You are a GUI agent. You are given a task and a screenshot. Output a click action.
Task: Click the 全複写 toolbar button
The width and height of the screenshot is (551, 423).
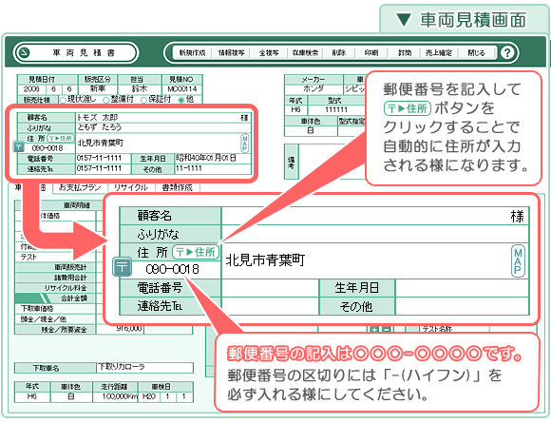pos(269,52)
